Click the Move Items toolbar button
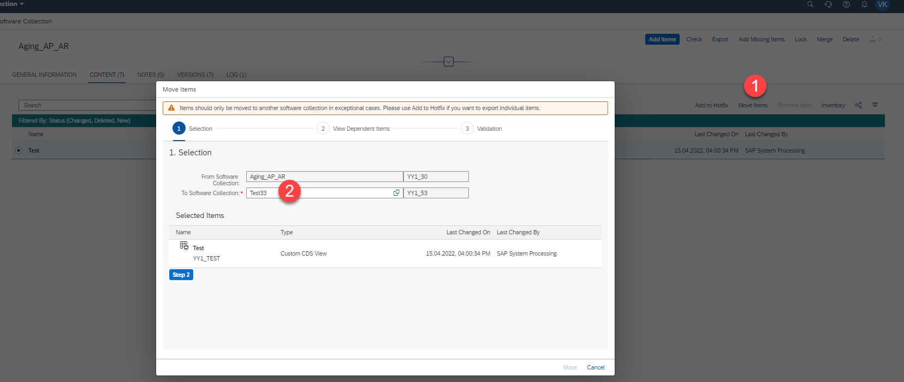904x382 pixels. [x=753, y=105]
